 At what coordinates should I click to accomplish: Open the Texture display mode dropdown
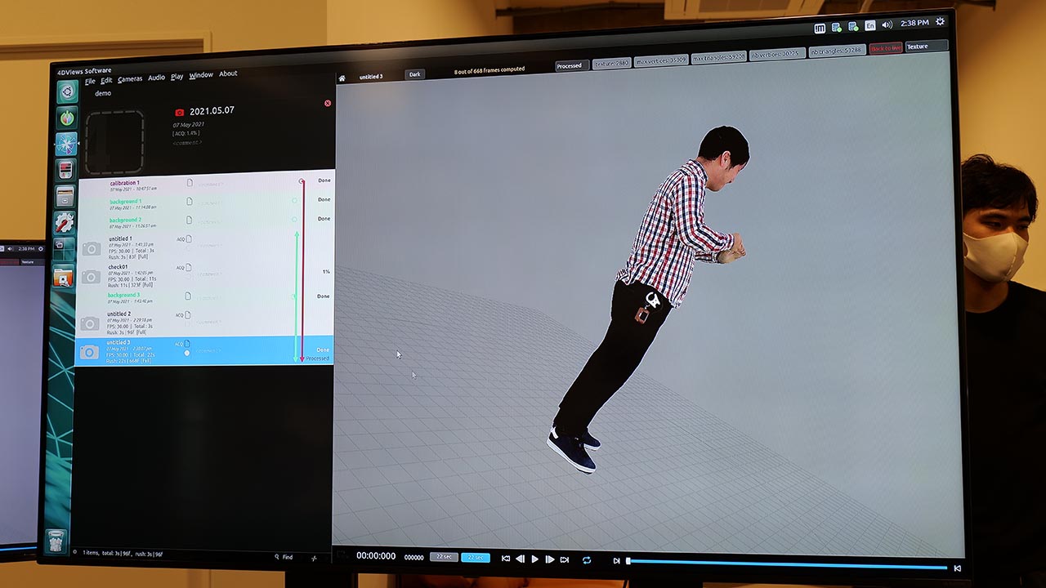(927, 47)
